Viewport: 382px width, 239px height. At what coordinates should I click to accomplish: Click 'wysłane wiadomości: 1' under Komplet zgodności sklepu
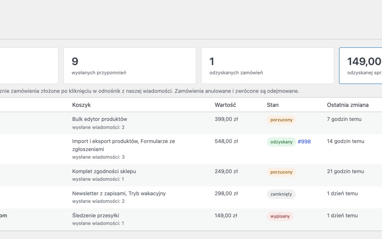98,179
